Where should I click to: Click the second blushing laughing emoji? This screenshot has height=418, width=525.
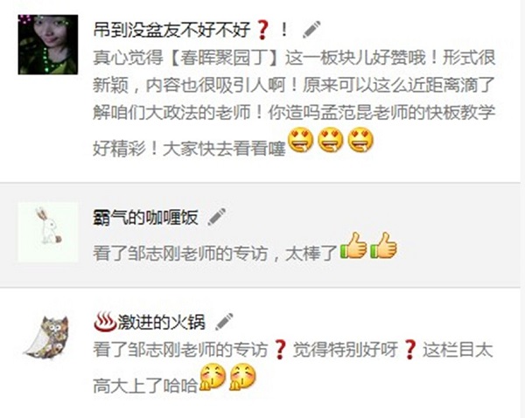242,377
